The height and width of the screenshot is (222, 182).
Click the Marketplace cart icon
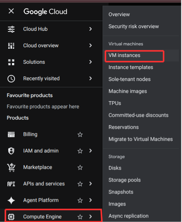coord(11,168)
